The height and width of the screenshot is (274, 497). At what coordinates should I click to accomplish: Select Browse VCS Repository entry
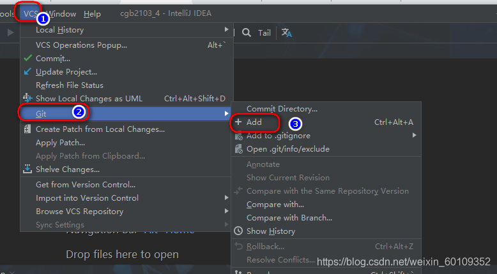(x=80, y=212)
